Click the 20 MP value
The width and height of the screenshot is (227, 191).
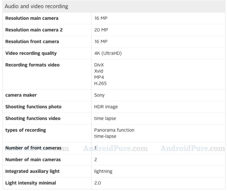[101, 30]
